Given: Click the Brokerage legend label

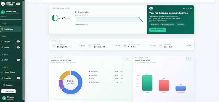Looking at the screenshot, I should tap(94, 75).
